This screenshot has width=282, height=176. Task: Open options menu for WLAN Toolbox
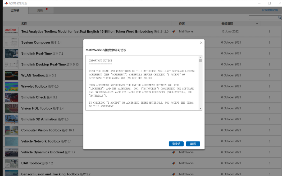[x=270, y=75]
